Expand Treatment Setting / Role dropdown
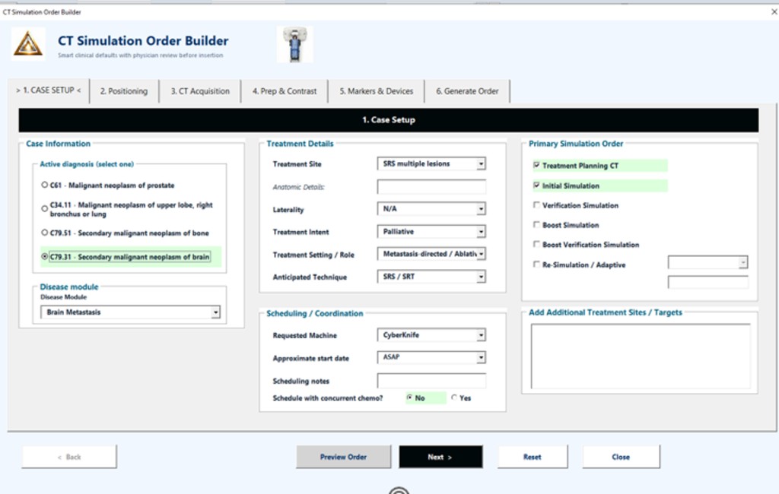 coord(481,254)
